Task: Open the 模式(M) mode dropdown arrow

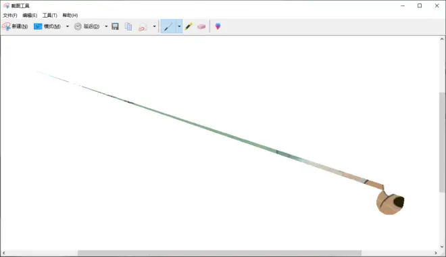Action: (x=68, y=26)
